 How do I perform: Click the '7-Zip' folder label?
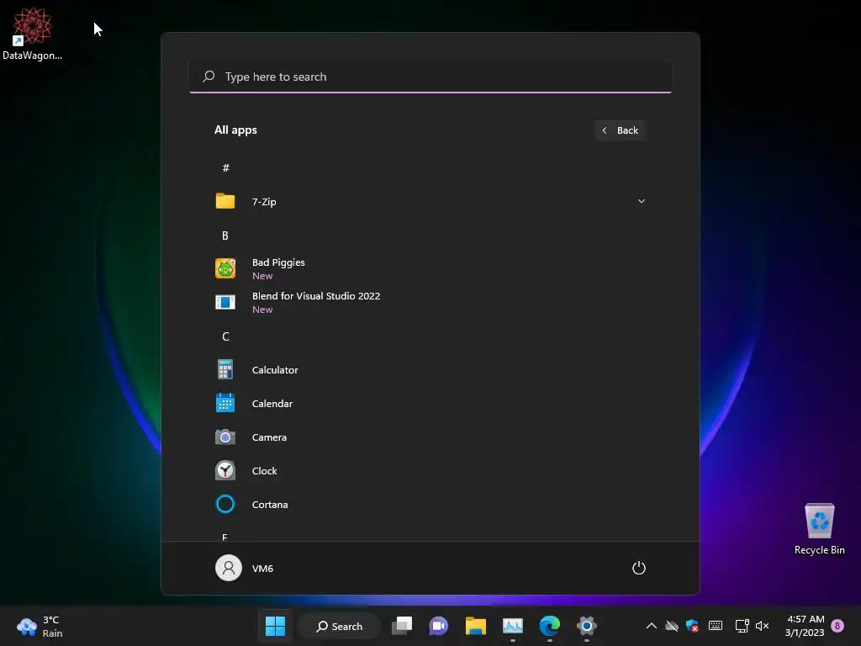tap(264, 202)
